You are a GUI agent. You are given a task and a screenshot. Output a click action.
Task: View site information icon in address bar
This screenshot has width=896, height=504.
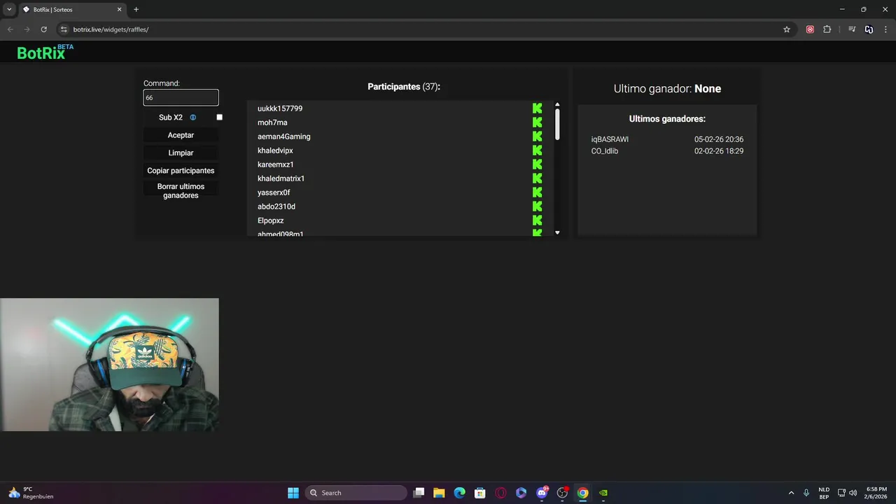click(x=64, y=29)
